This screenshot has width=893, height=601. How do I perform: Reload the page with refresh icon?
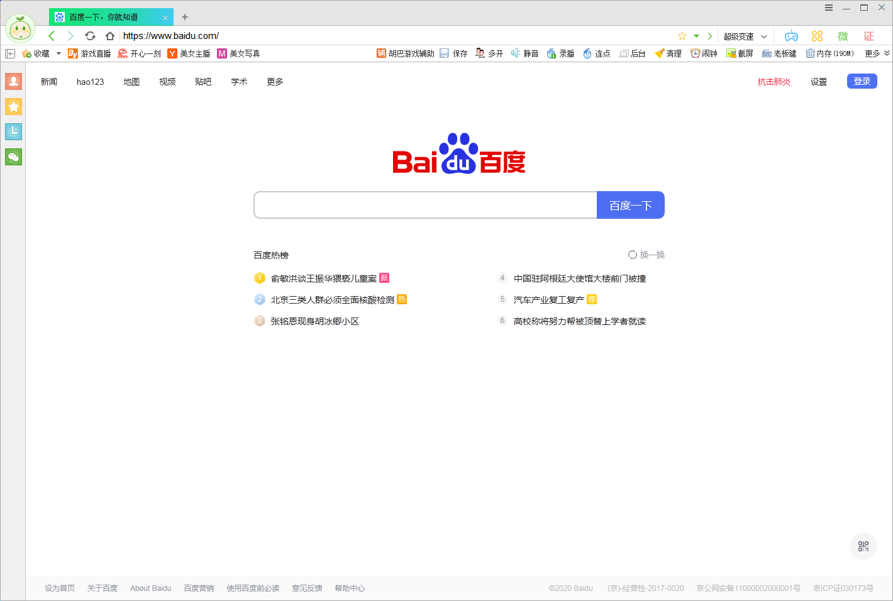(90, 36)
